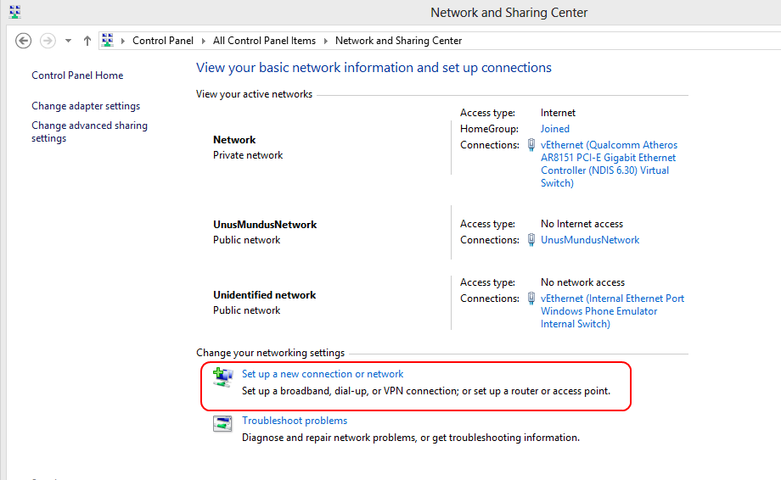Click the Back navigation arrow
The height and width of the screenshot is (480, 781).
pyautogui.click(x=24, y=41)
